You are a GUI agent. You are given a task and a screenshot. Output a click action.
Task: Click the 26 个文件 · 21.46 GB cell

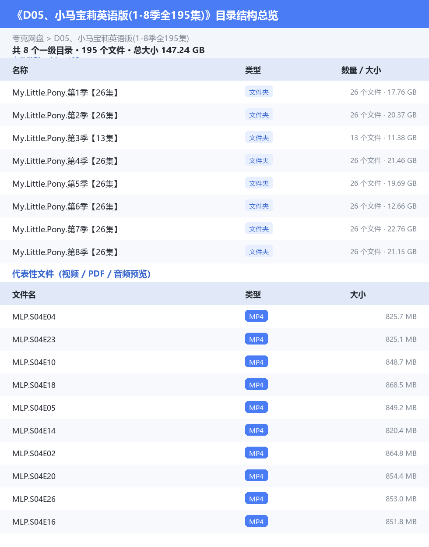click(x=383, y=160)
